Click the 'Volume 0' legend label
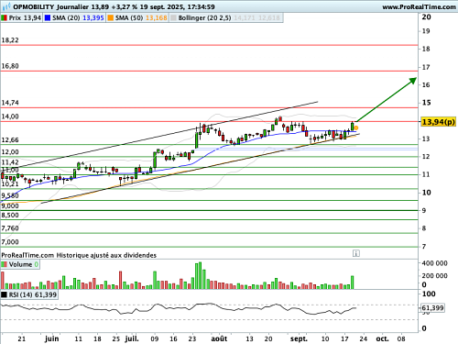The height and width of the screenshot is (344, 458). click(x=24, y=264)
